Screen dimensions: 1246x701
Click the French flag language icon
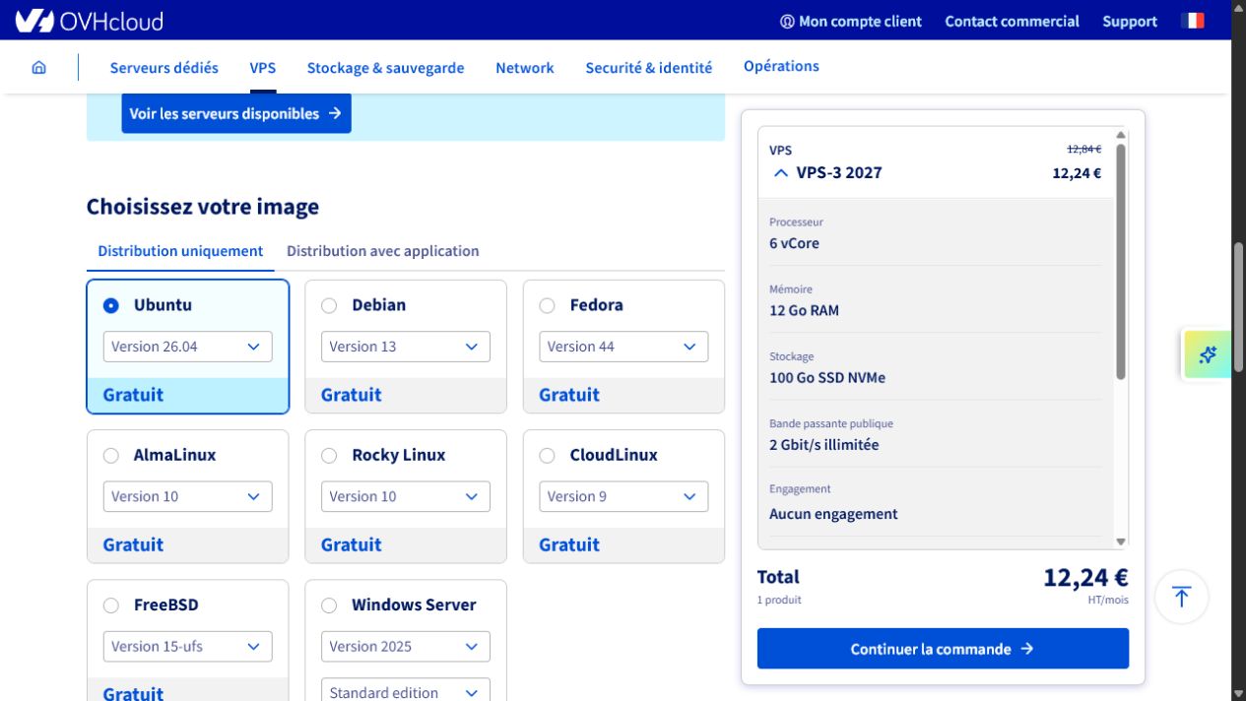pos(1193,21)
